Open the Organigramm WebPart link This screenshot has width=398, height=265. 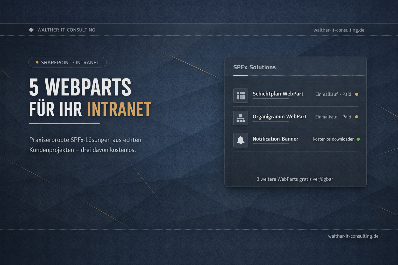[x=279, y=116]
